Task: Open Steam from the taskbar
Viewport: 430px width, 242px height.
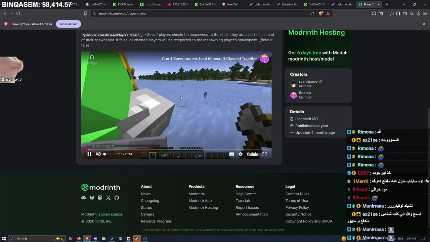Action: coord(137,239)
